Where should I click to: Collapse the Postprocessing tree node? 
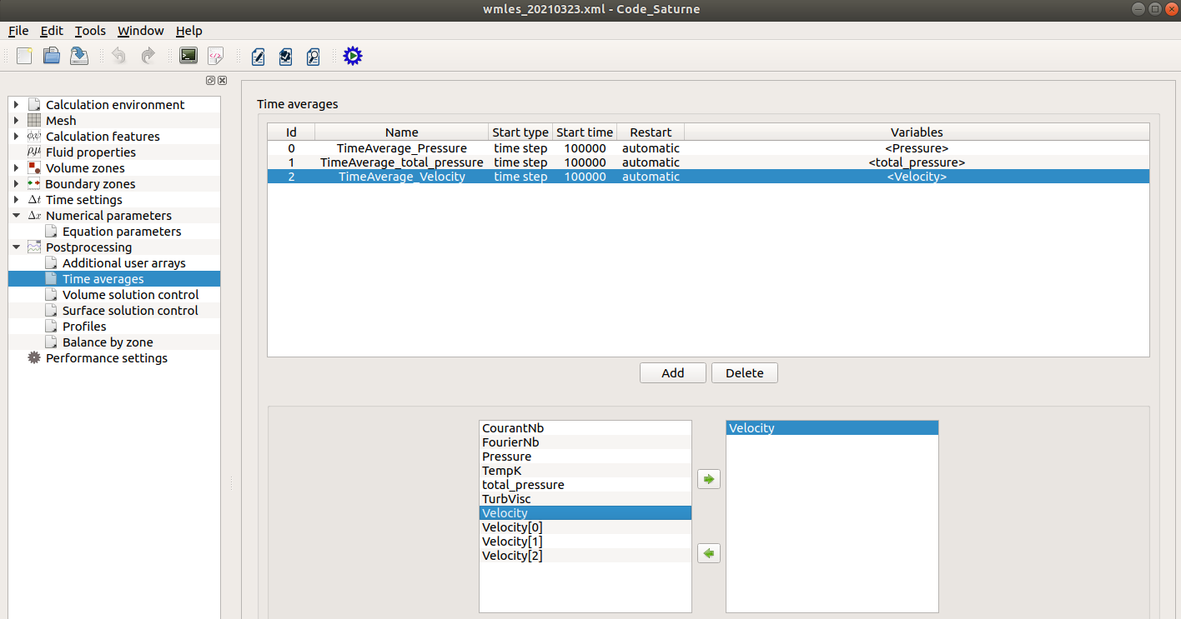coord(16,247)
